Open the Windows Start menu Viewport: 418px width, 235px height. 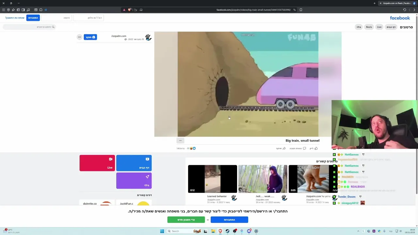pyautogui.click(x=162, y=231)
